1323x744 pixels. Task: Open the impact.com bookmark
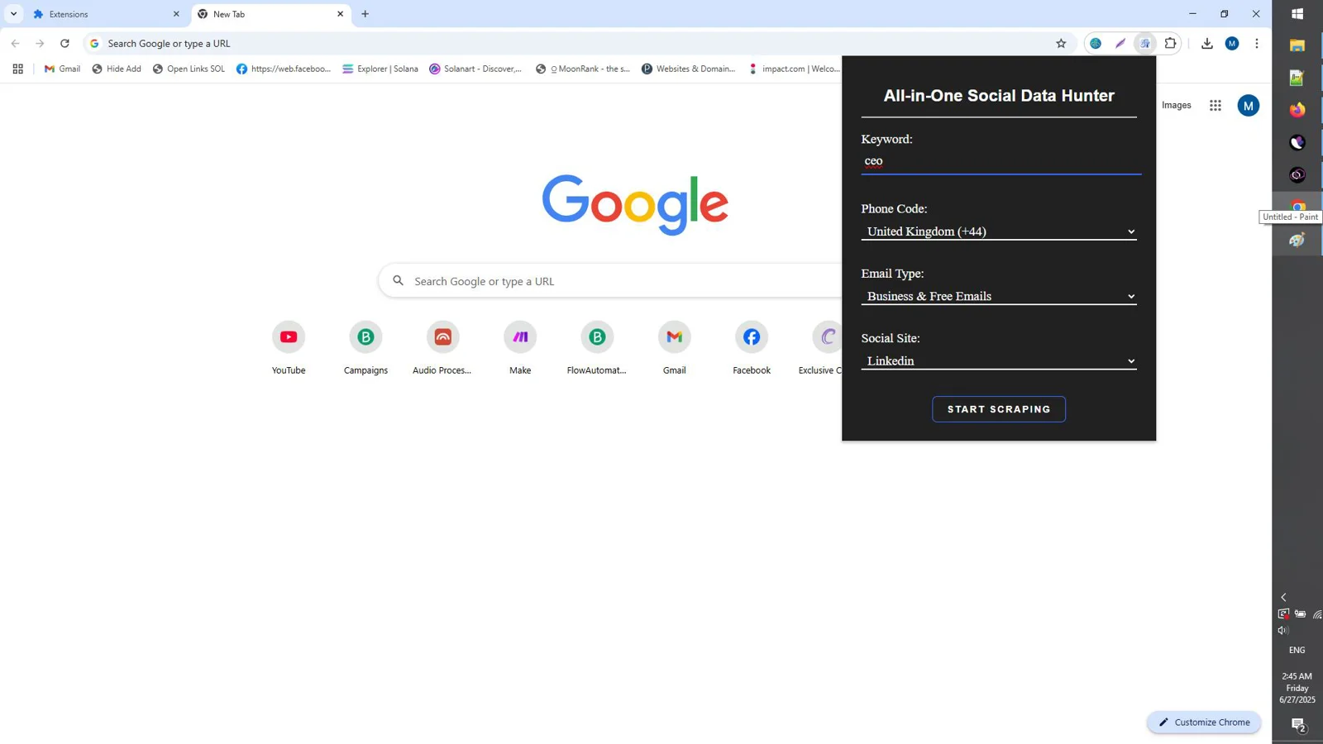tap(794, 69)
